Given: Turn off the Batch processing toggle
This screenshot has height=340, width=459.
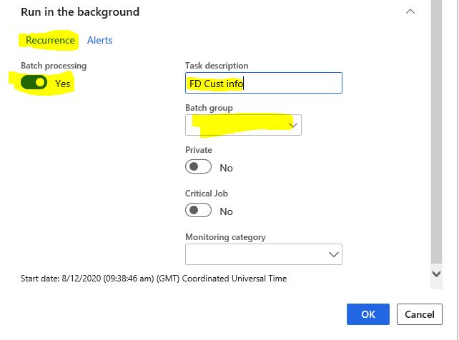Looking at the screenshot, I should point(34,82).
